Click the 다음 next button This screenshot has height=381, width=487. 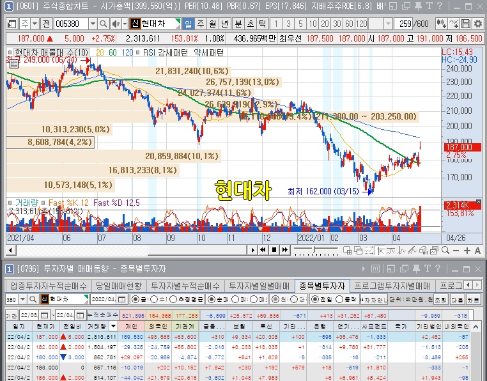coord(457,300)
